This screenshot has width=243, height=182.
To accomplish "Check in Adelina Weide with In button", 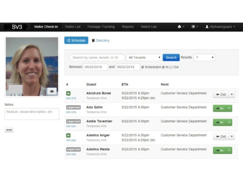I will pyautogui.click(x=220, y=150).
